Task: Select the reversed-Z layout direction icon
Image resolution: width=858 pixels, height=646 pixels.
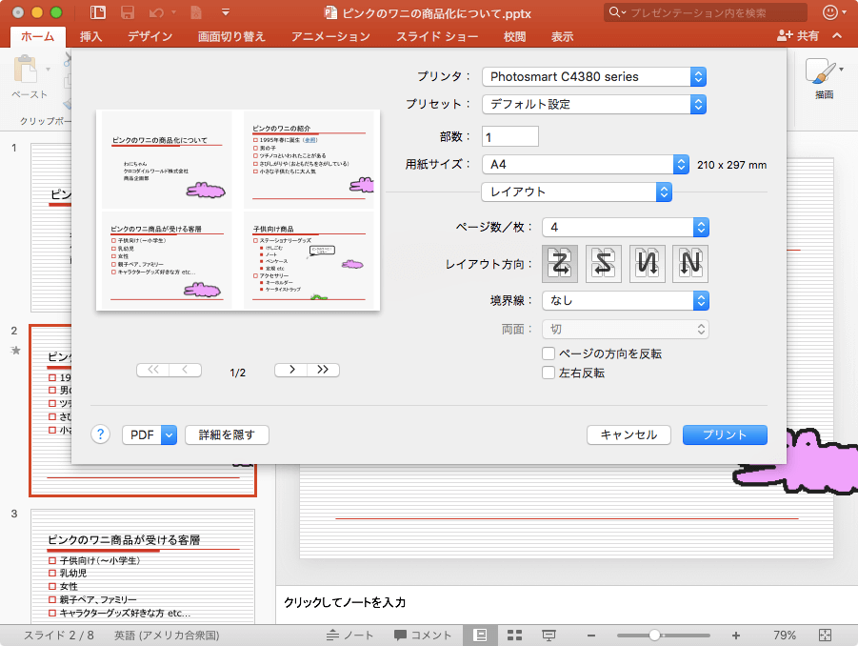Action: pyautogui.click(x=604, y=264)
